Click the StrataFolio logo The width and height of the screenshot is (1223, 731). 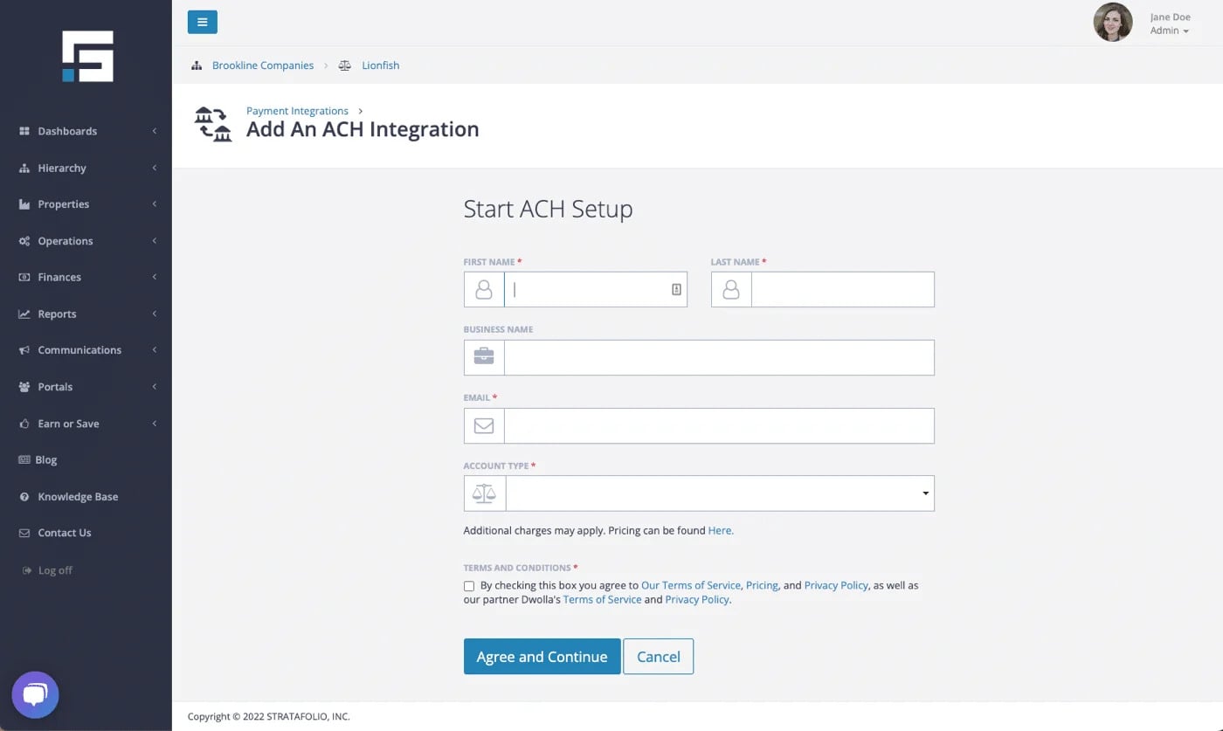click(x=87, y=57)
